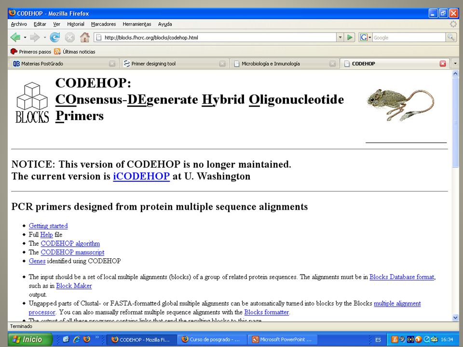This screenshot has width=463, height=347.
Task: Switch to Curso de posgrado taskbar window
Action: [x=211, y=340]
